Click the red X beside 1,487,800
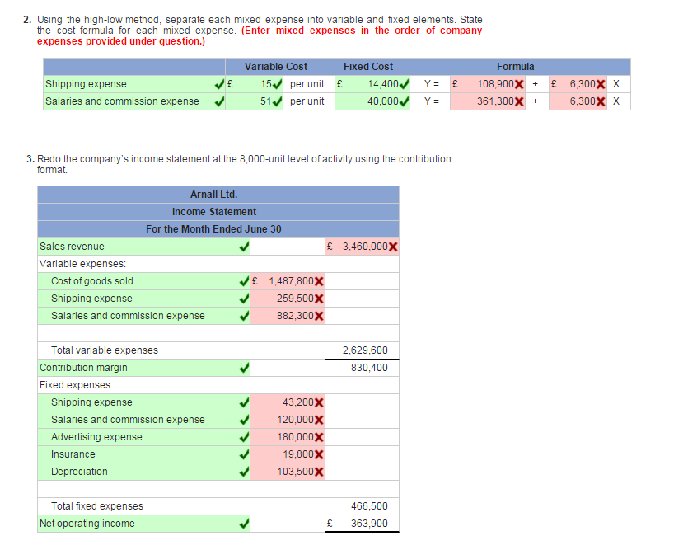The width and height of the screenshot is (688, 550). tap(319, 281)
